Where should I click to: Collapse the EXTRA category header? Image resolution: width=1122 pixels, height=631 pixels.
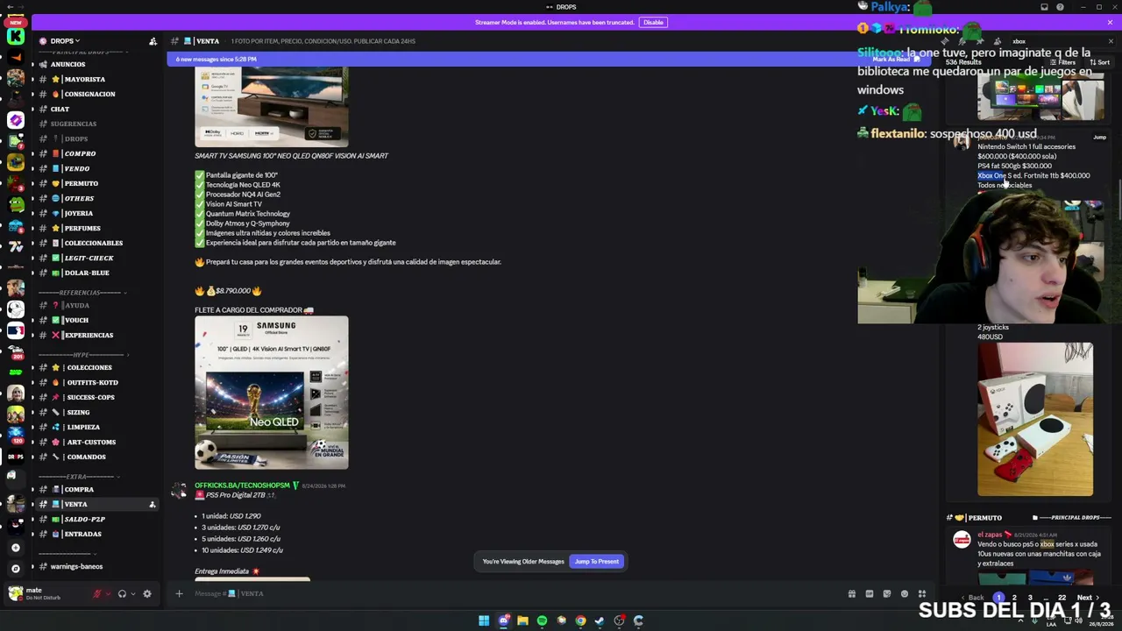coord(79,476)
